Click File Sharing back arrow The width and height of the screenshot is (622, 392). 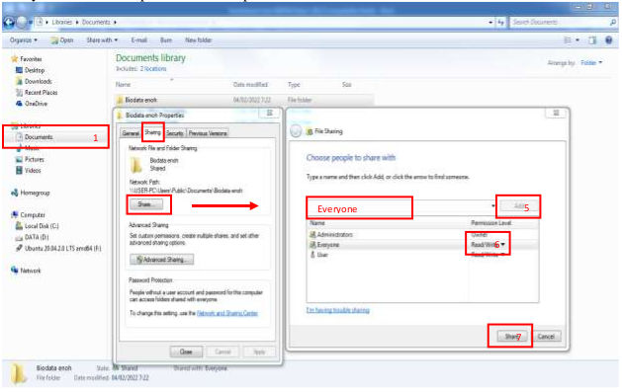tap(296, 131)
